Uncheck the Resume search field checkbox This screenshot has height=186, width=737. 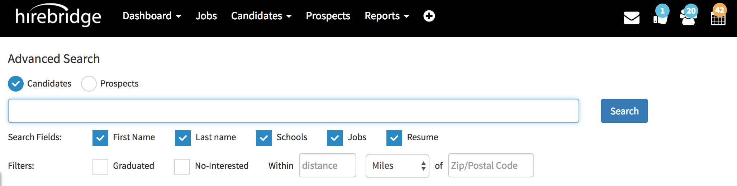[x=394, y=138]
